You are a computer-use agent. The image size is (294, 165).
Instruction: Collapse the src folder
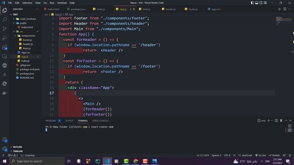point(26,32)
